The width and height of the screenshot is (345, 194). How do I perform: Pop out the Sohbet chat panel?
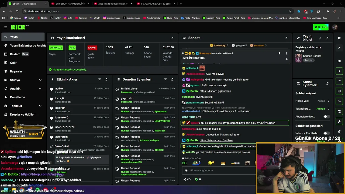[286, 38]
